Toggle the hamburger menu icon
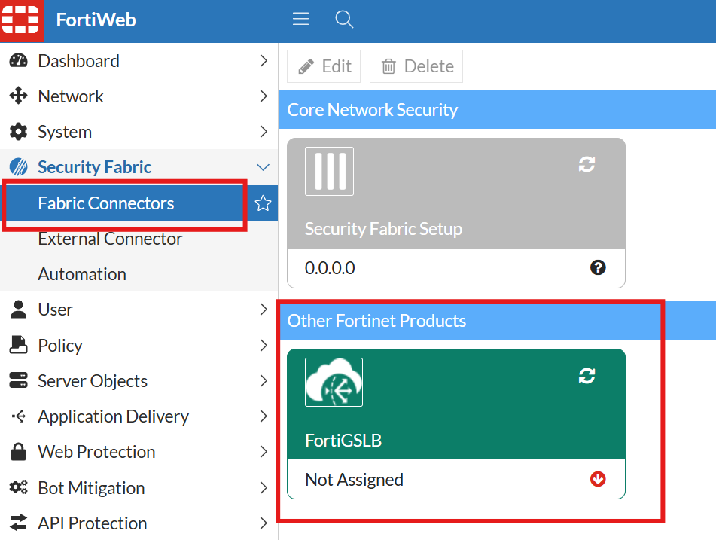 300,19
